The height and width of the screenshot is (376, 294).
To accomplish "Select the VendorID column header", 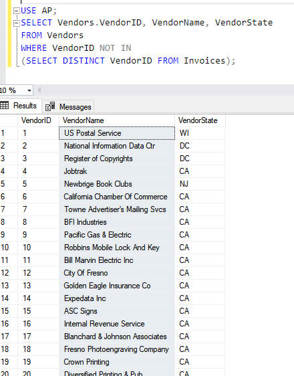I will (38, 120).
